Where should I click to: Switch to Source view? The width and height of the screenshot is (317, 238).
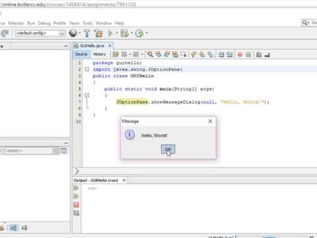[x=81, y=54]
